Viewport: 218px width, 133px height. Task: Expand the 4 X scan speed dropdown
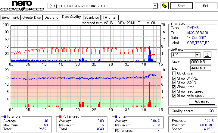[197, 55]
